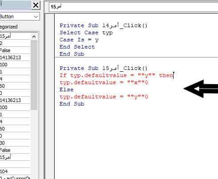Select the top أمر15 name property
This screenshot has height=179, width=218.
[x=15, y=36]
